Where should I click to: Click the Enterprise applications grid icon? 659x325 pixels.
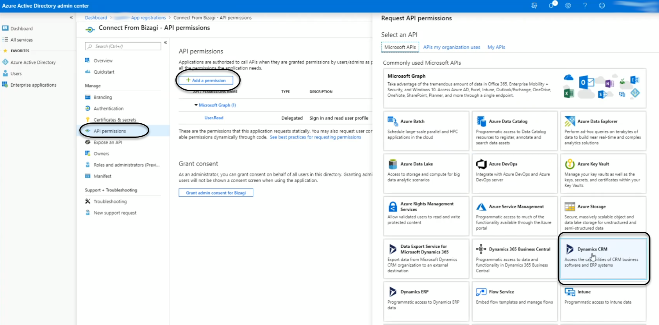click(5, 85)
